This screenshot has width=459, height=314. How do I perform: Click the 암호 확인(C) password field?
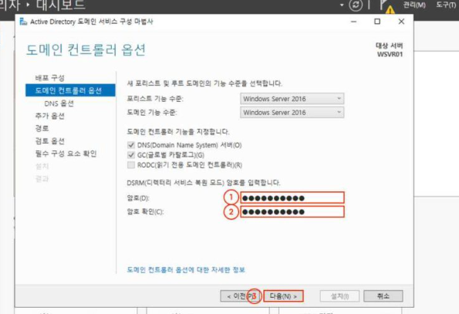pos(292,212)
